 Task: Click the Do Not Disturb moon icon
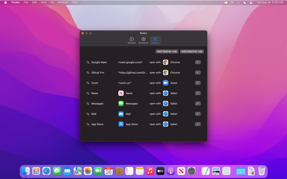point(245,2)
